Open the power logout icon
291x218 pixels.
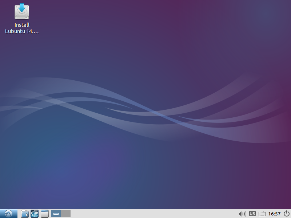(286, 214)
